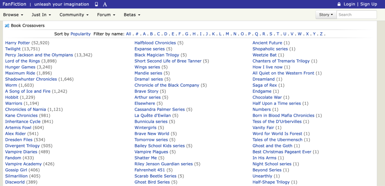Select the All name filter
The height and width of the screenshot is (186, 385).
point(128,34)
